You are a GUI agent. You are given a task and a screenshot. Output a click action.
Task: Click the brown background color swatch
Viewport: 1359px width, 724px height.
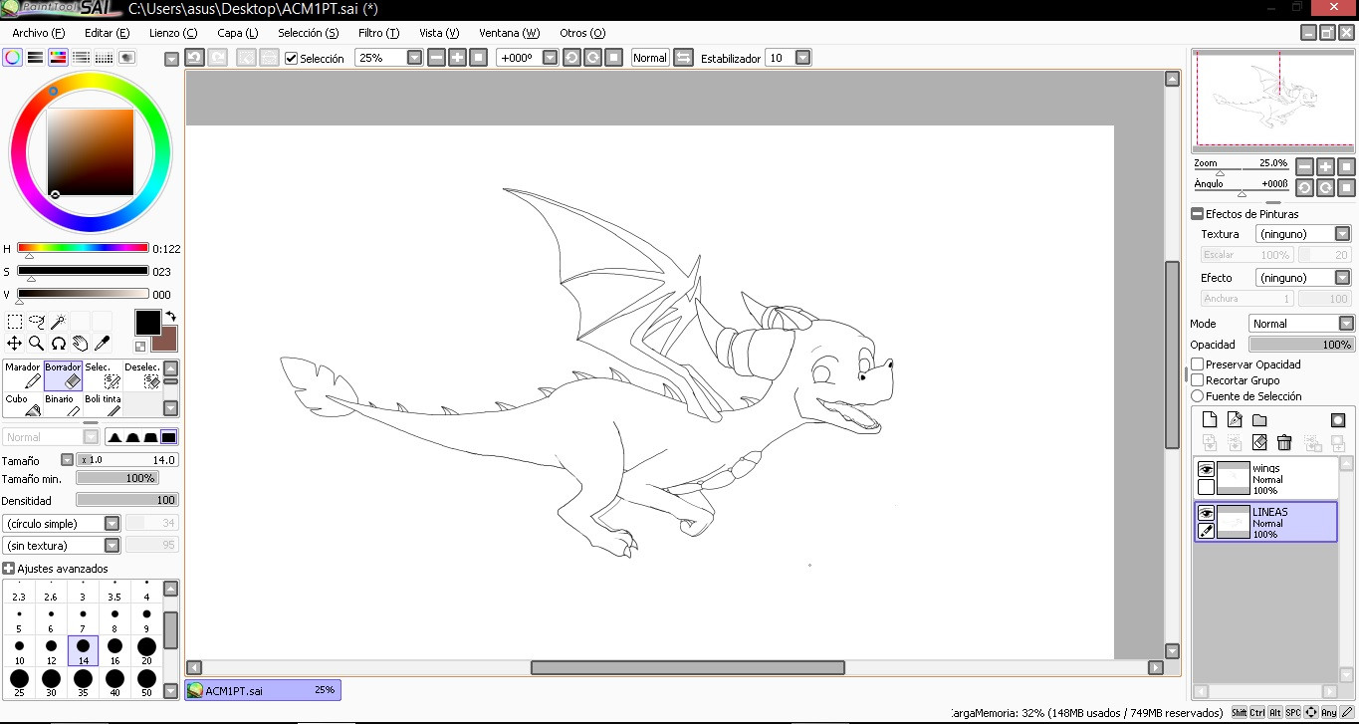[167, 341]
